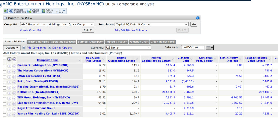This screenshot has height=120, width=278.
Task: Open Day Close Price column dropdown arrow
Action: tap(103, 59)
